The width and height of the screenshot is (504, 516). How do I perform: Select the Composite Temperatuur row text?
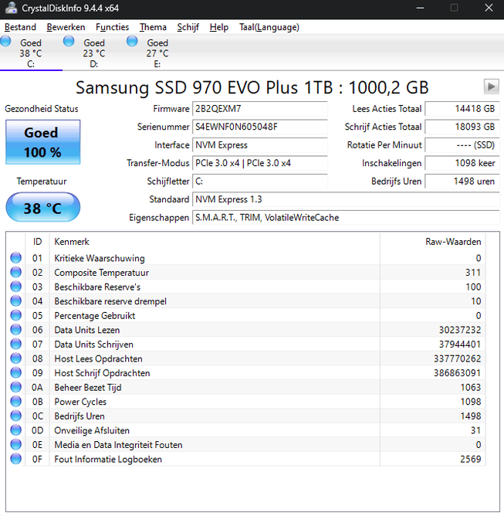pyautogui.click(x=101, y=273)
